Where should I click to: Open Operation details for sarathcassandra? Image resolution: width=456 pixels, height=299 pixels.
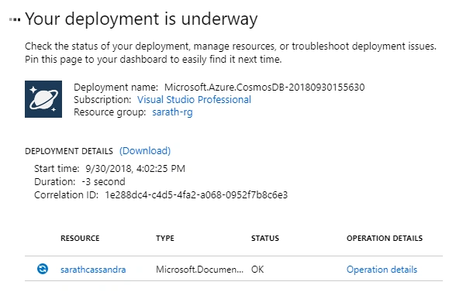(x=382, y=270)
